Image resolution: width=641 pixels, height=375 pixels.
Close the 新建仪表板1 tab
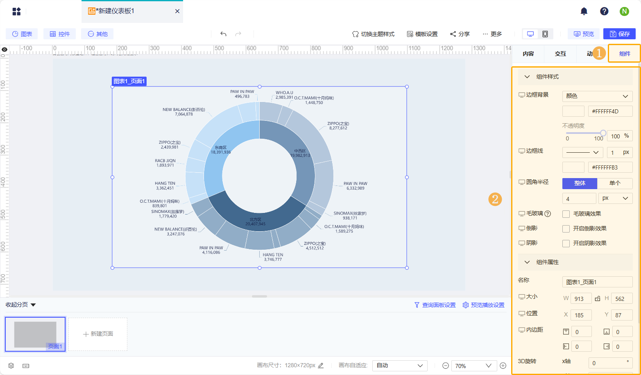click(x=177, y=11)
